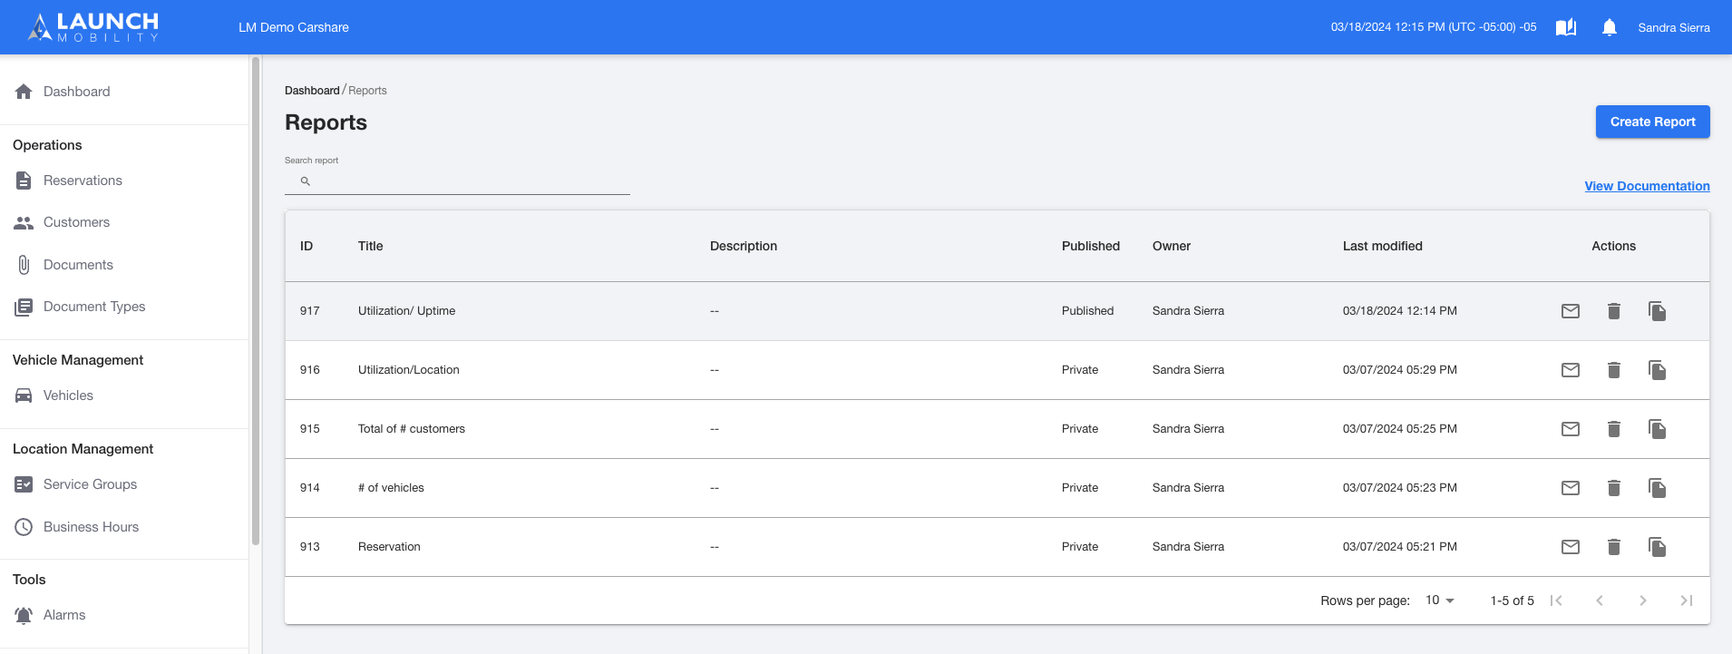Click the Published column header
Screen dimensions: 1732x654
point(1091,246)
